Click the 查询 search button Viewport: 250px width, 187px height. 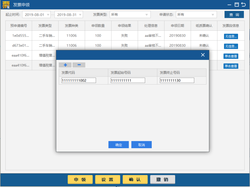tap(234, 14)
